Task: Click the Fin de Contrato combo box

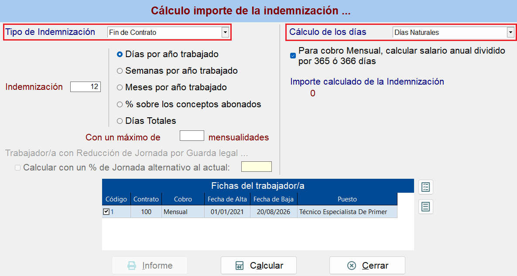Action: (x=168, y=32)
